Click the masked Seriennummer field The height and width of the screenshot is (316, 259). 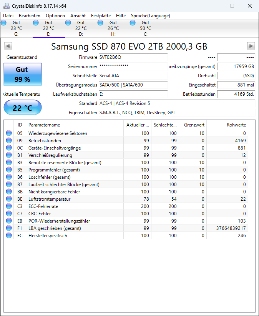click(x=133, y=67)
